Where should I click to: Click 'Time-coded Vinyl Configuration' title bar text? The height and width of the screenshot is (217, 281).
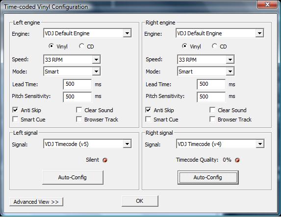coord(46,7)
